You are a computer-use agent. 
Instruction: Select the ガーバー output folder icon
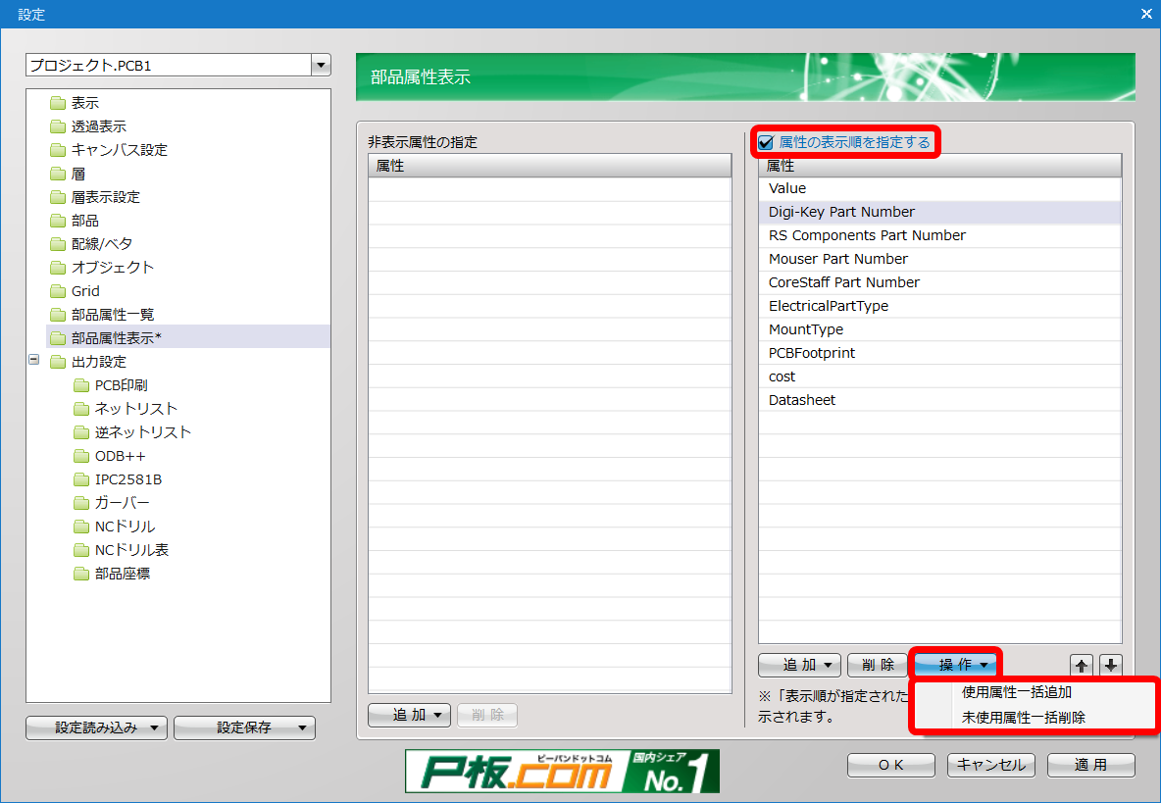tap(81, 503)
